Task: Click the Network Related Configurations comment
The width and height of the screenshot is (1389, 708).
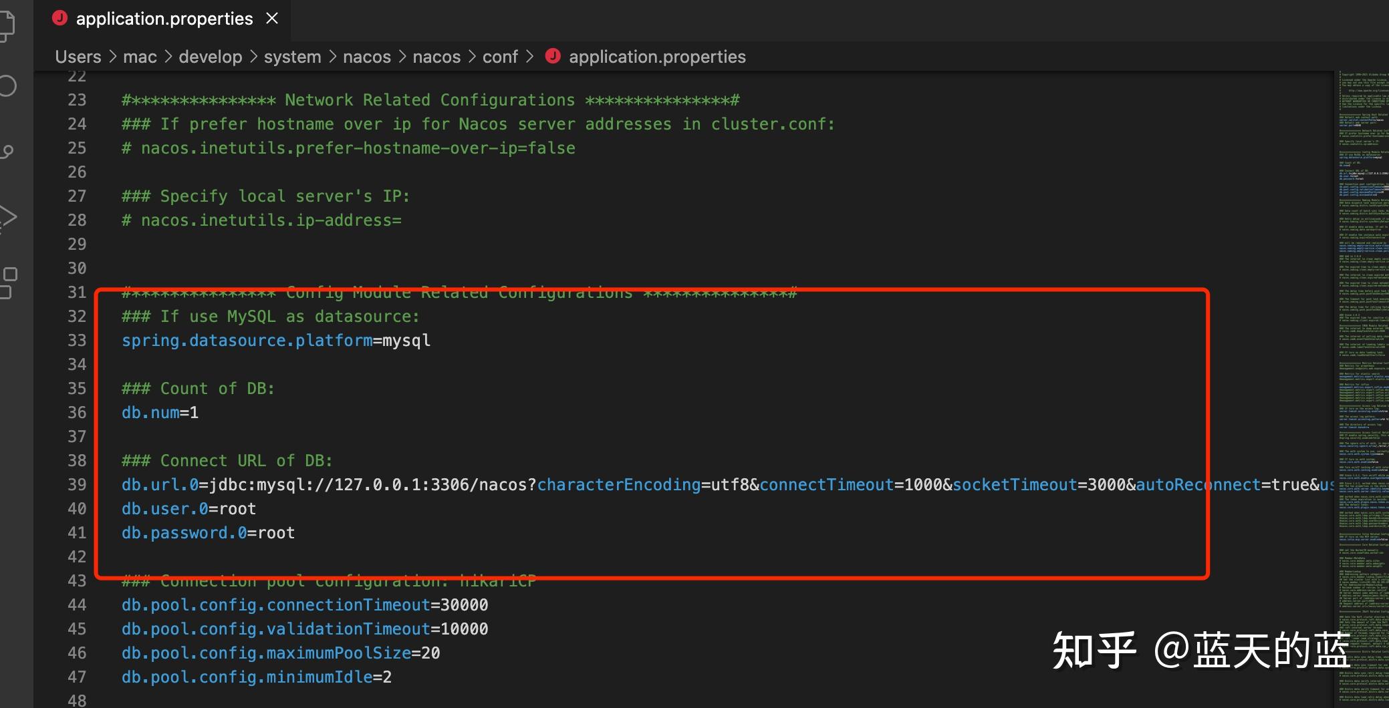Action: [x=430, y=100]
